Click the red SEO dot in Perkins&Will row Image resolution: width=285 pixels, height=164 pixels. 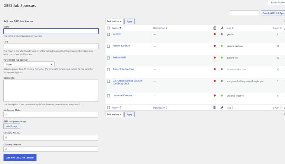[x=214, y=58]
